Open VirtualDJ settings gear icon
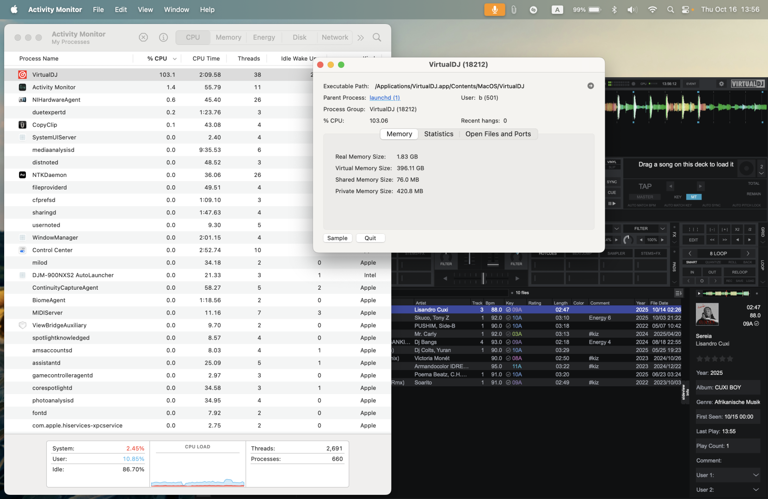Screen dimensions: 768x499 pos(721,84)
